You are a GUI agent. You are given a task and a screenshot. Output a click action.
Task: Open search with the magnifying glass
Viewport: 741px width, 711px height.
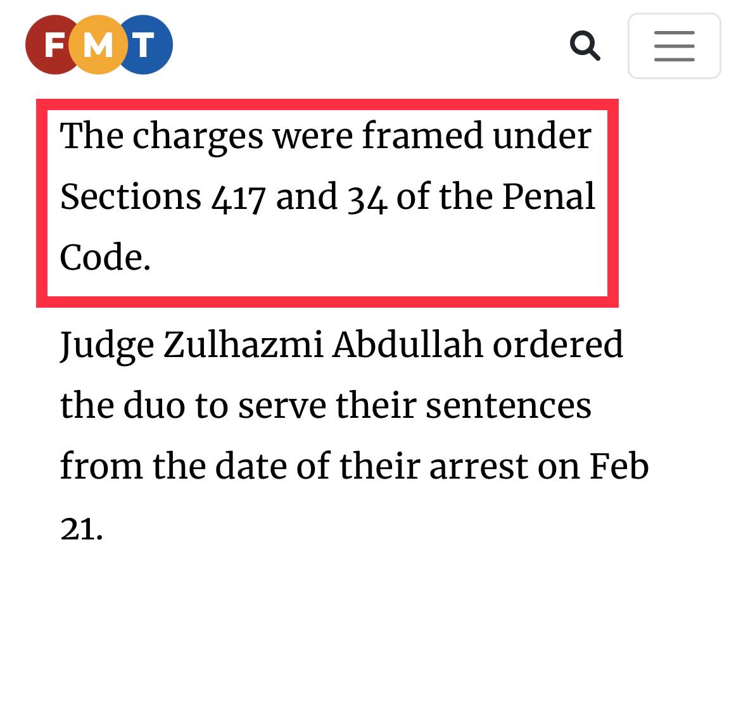point(585,46)
